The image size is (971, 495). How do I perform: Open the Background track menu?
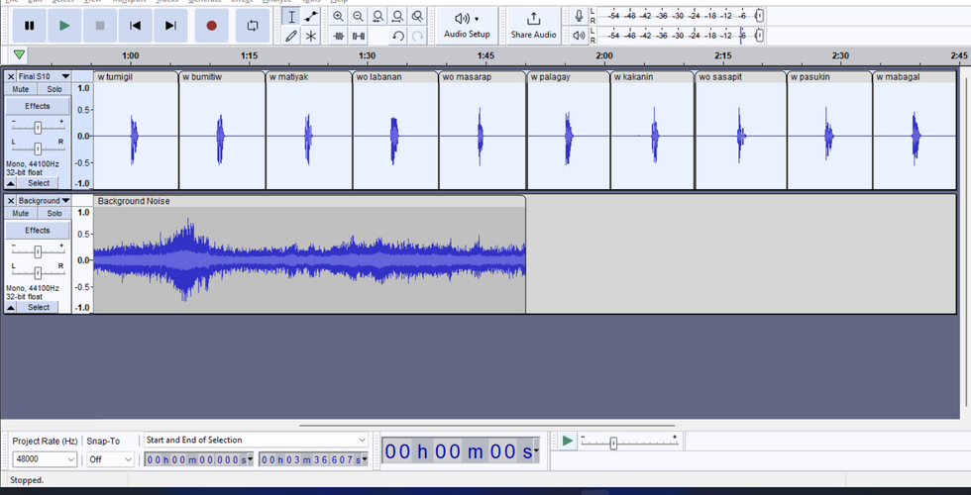(x=44, y=201)
